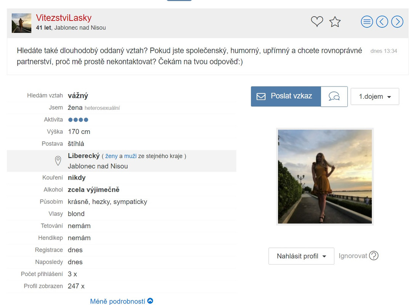The image size is (411, 305).
Task: Open small profile avatar thumbnail
Action: tap(21, 23)
